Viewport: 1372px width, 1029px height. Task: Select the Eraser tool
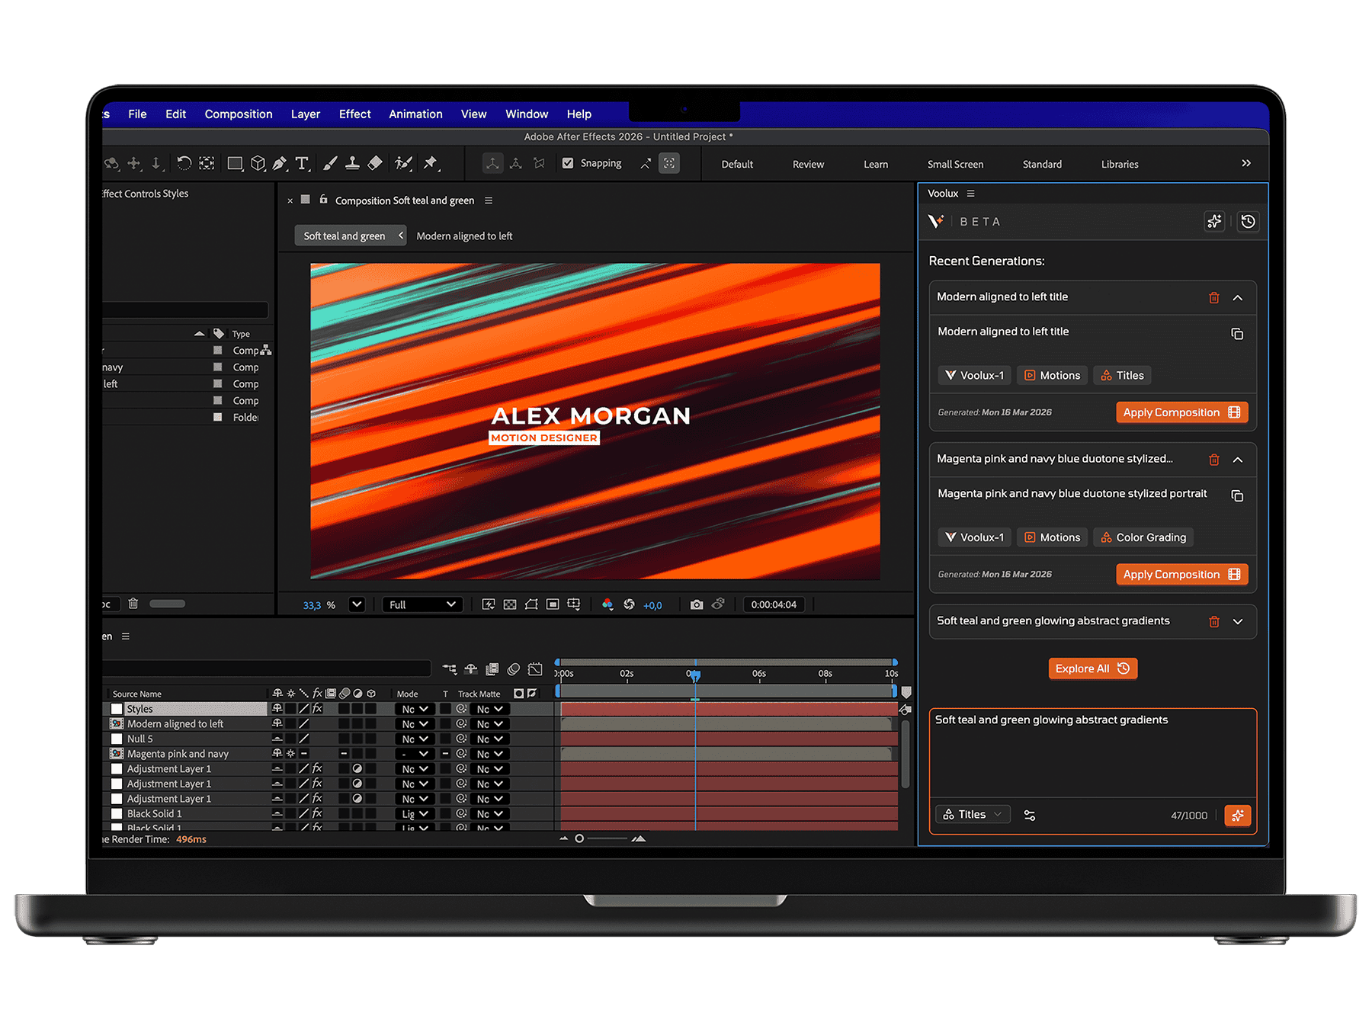coord(375,163)
